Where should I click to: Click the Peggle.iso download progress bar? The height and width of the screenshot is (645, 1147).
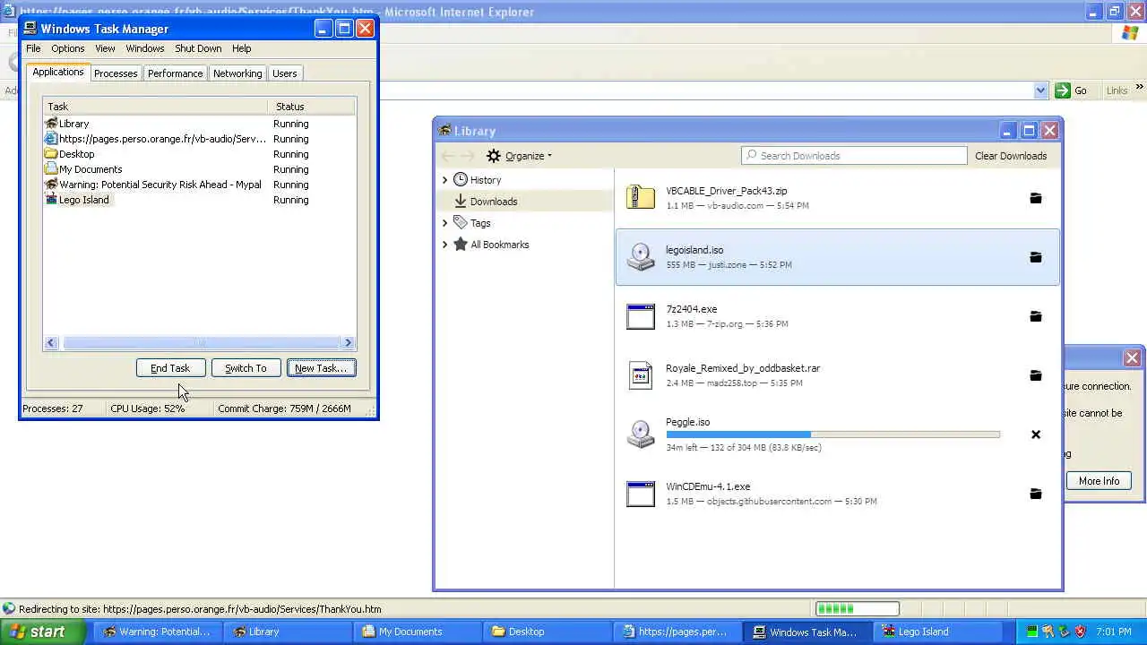coord(832,434)
